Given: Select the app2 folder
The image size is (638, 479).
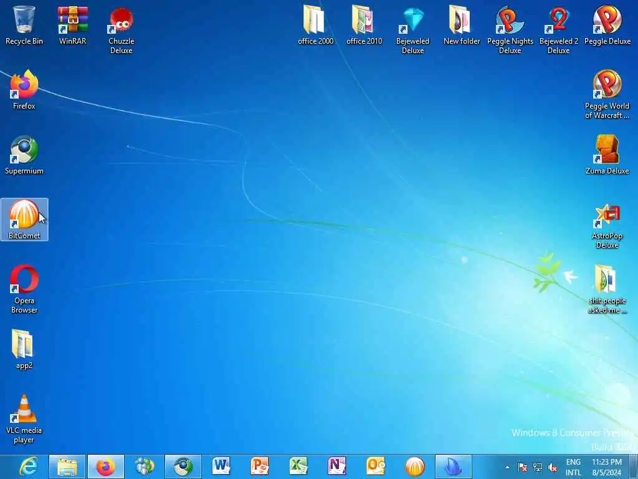Looking at the screenshot, I should 24,349.
